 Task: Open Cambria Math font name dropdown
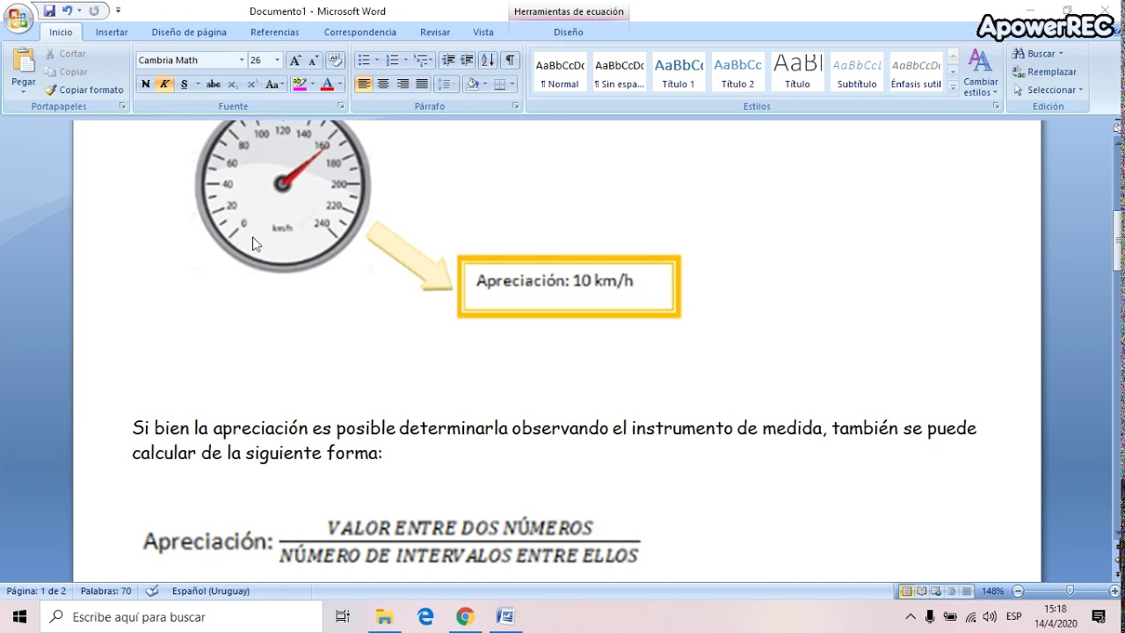pos(242,61)
